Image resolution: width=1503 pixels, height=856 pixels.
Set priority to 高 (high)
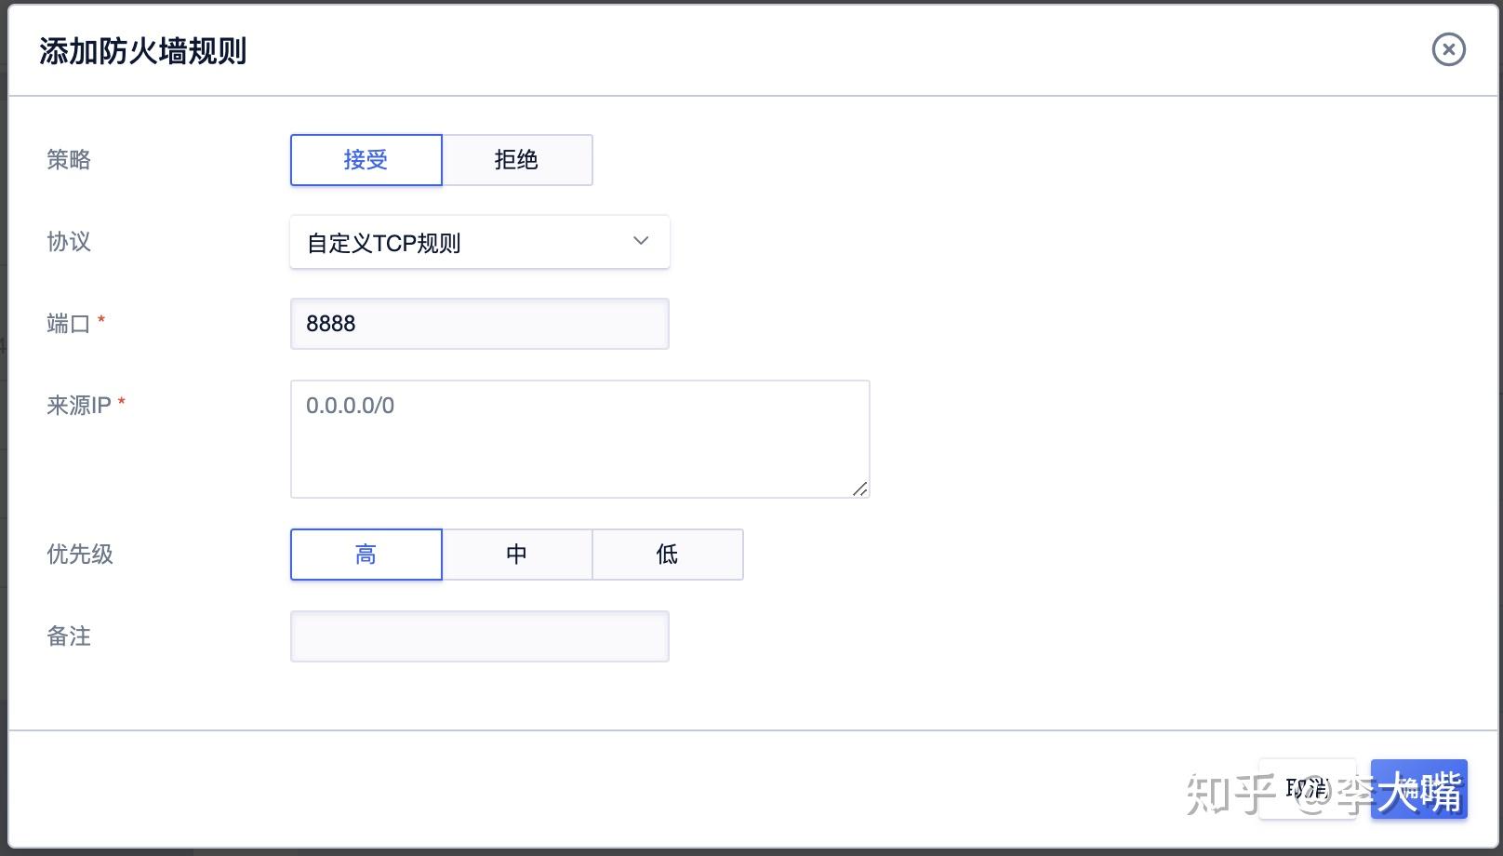[x=366, y=554]
